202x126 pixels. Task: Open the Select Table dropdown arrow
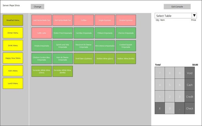[x=194, y=16]
